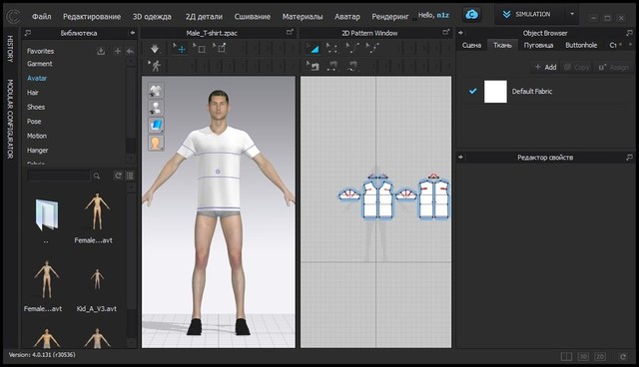
Task: Open the Материалы menu
Action: click(x=303, y=17)
